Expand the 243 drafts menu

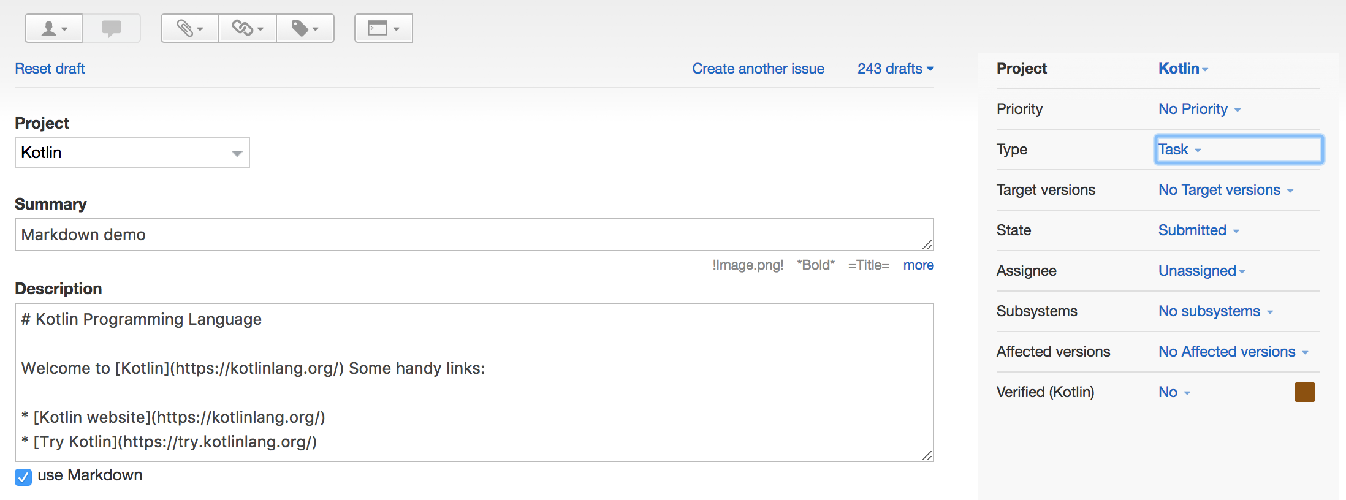click(x=895, y=69)
